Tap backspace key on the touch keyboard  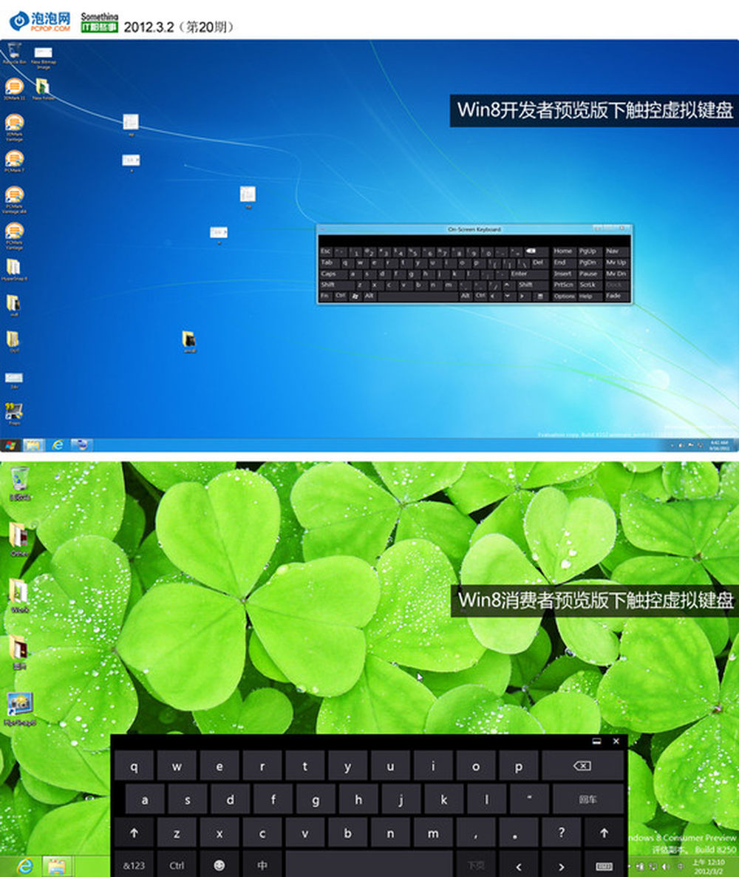click(582, 766)
